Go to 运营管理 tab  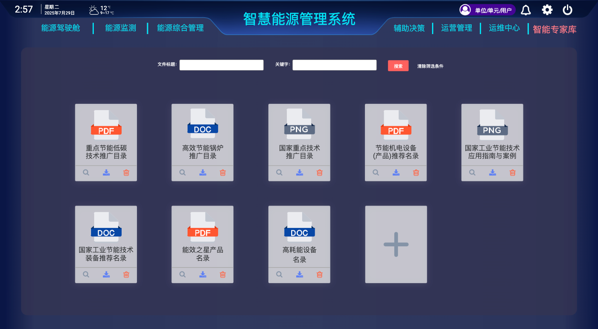click(457, 28)
